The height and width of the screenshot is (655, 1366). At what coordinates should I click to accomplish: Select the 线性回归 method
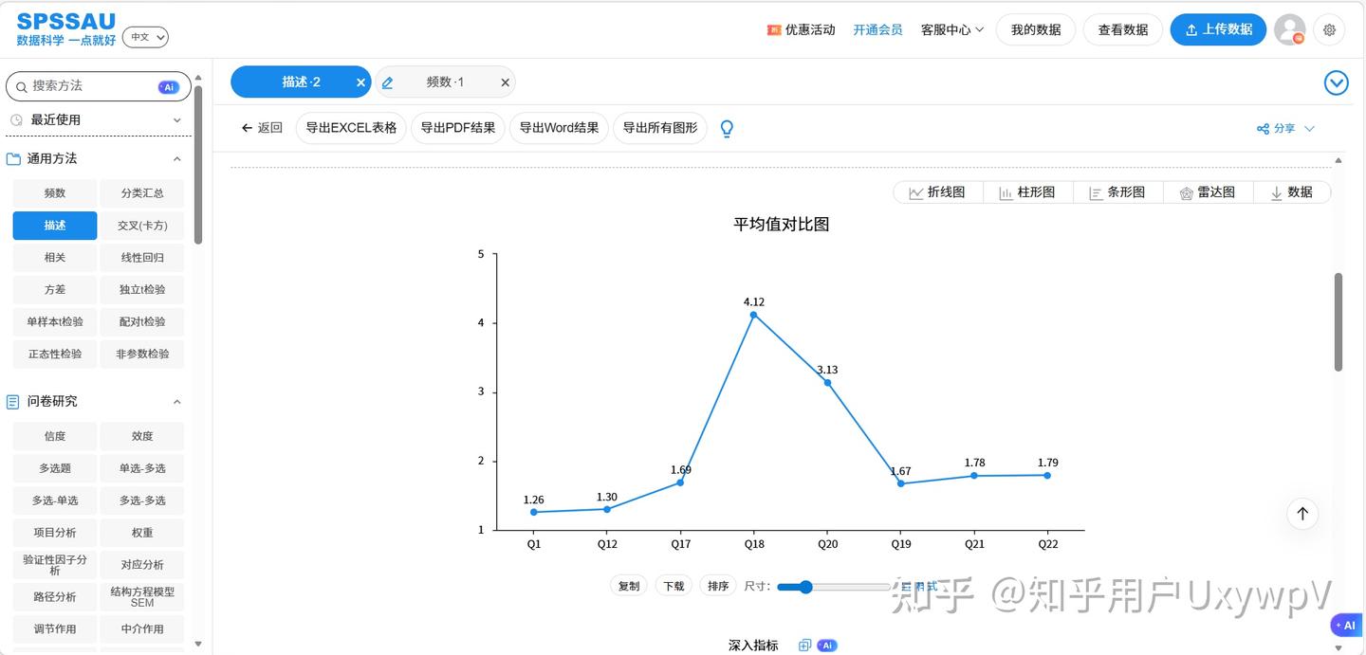tap(142, 258)
